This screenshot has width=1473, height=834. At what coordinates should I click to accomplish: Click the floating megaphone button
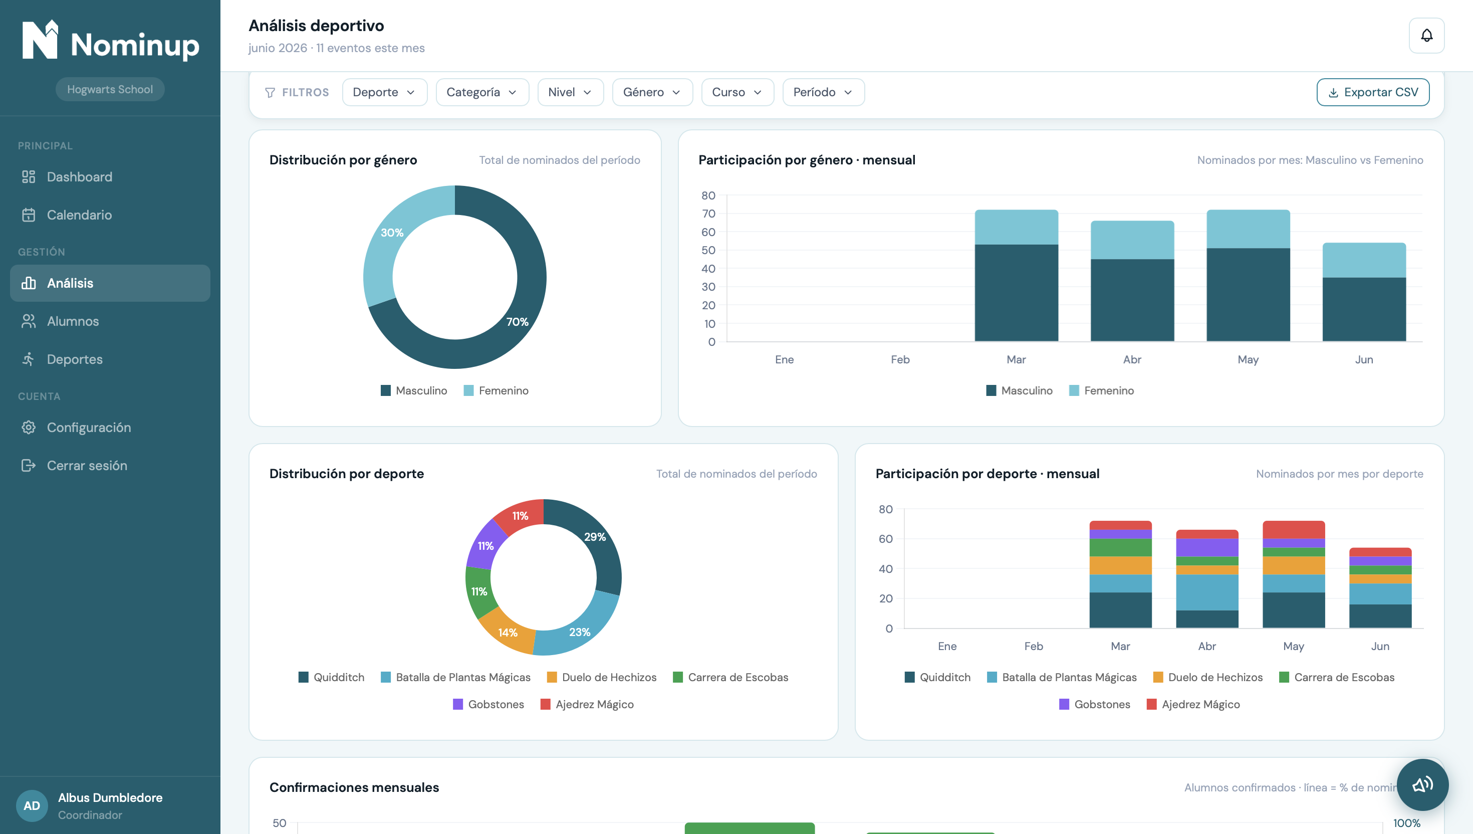pyautogui.click(x=1422, y=784)
